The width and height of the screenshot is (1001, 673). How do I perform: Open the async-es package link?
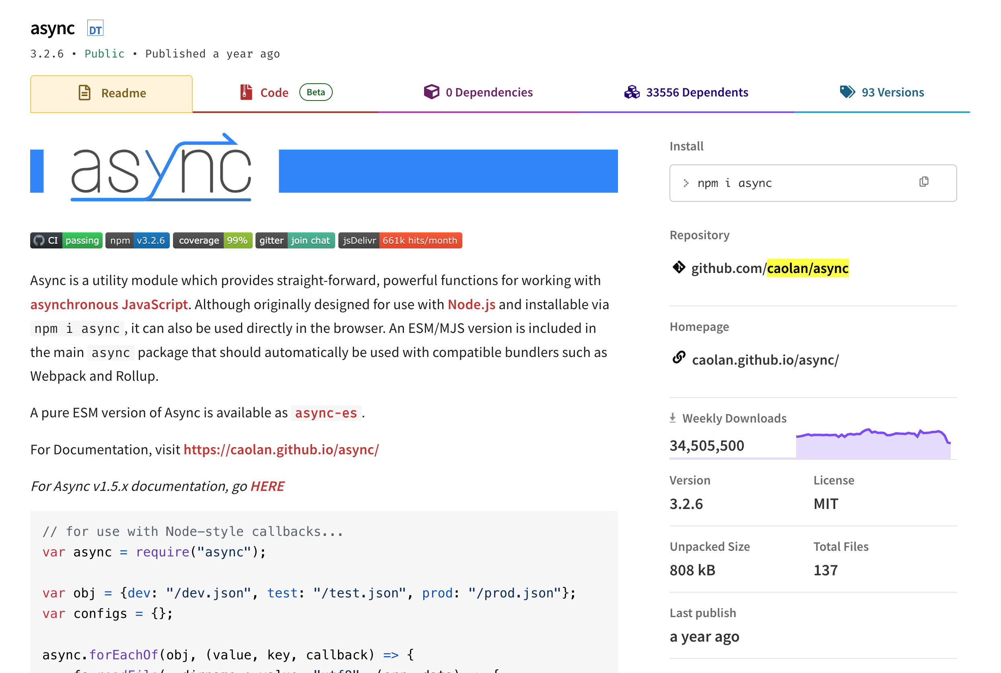click(x=326, y=413)
